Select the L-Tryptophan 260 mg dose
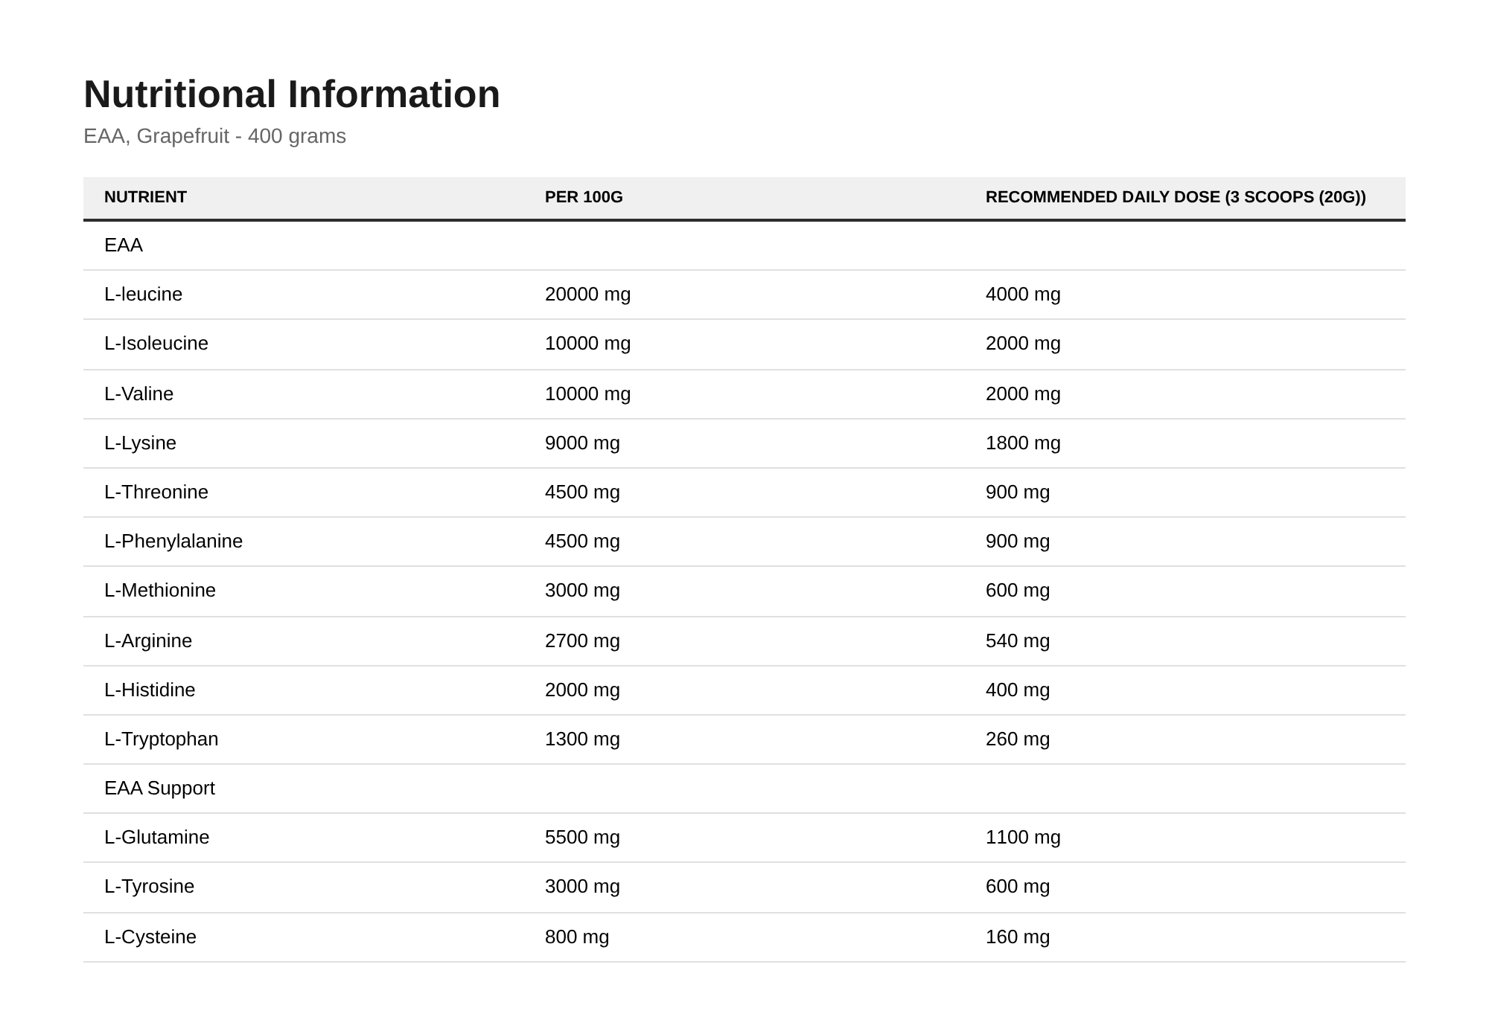The height and width of the screenshot is (1034, 1489). pos(1018,739)
